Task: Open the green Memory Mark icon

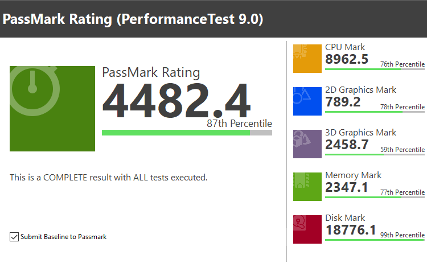Action: pos(307,187)
